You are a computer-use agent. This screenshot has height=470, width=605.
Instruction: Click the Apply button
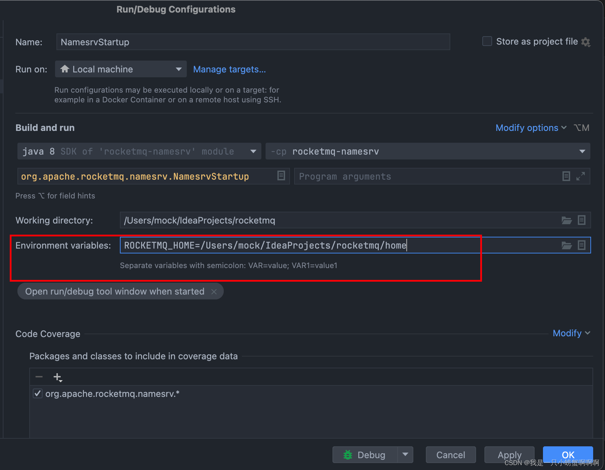click(509, 455)
